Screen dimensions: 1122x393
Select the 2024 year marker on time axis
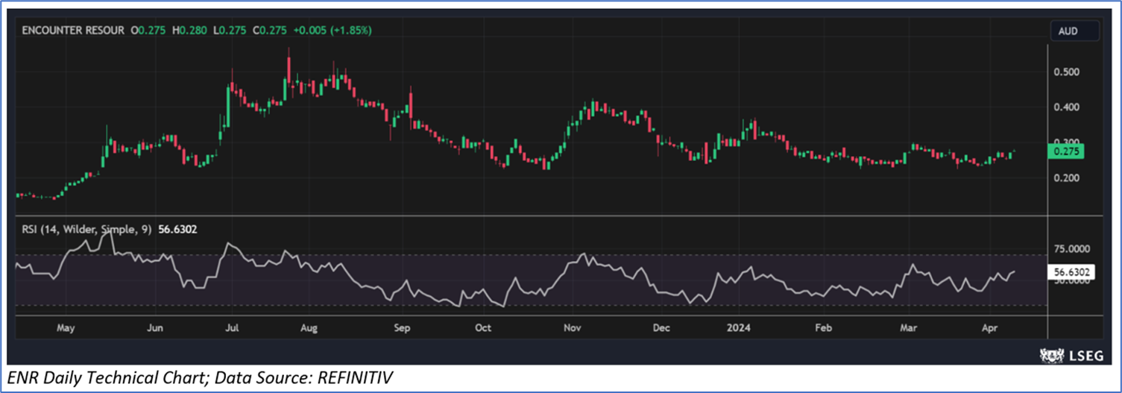pyautogui.click(x=740, y=327)
